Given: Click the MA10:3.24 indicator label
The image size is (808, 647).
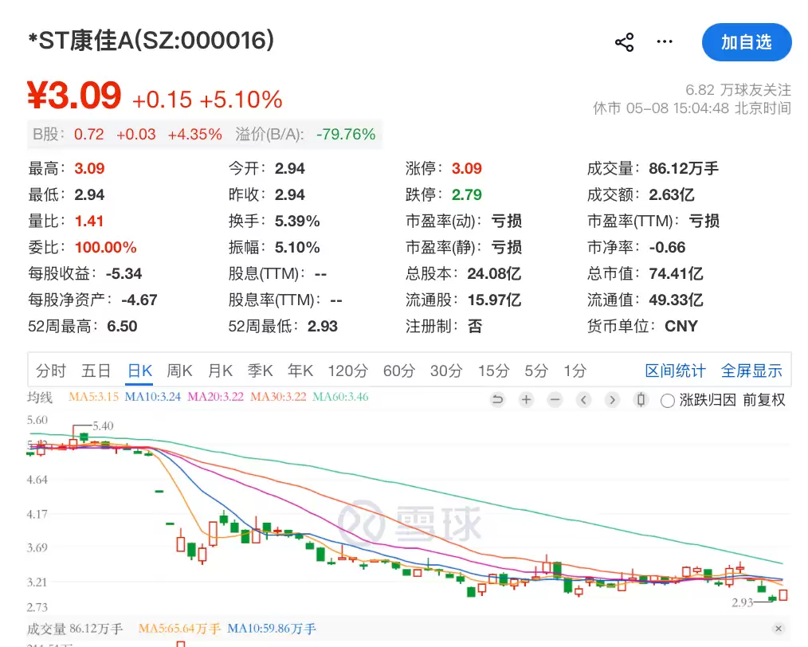Looking at the screenshot, I should point(153,397).
